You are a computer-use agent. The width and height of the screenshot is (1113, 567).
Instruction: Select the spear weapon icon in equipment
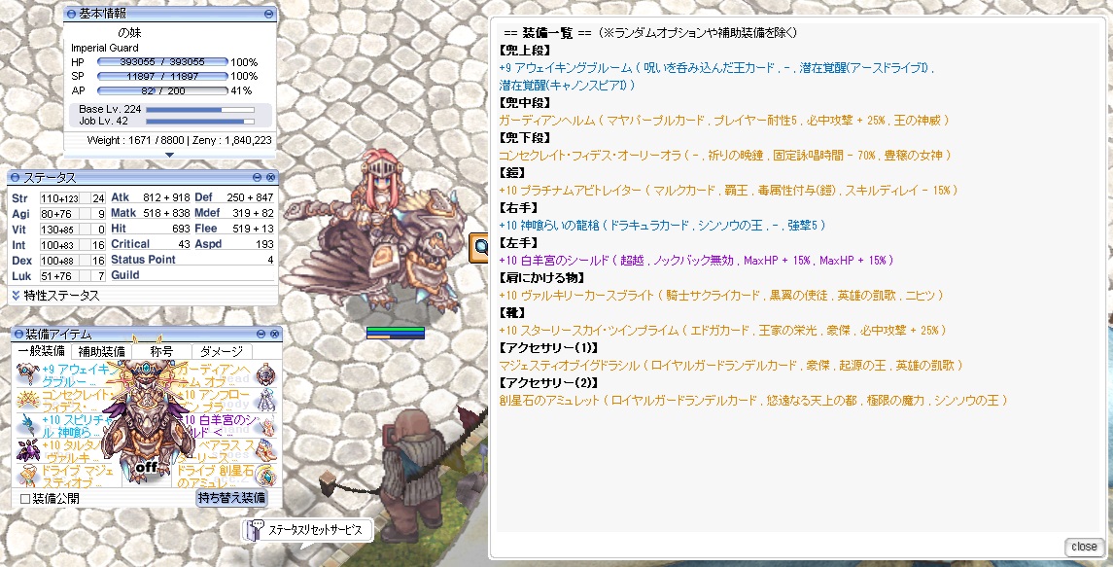tap(27, 426)
